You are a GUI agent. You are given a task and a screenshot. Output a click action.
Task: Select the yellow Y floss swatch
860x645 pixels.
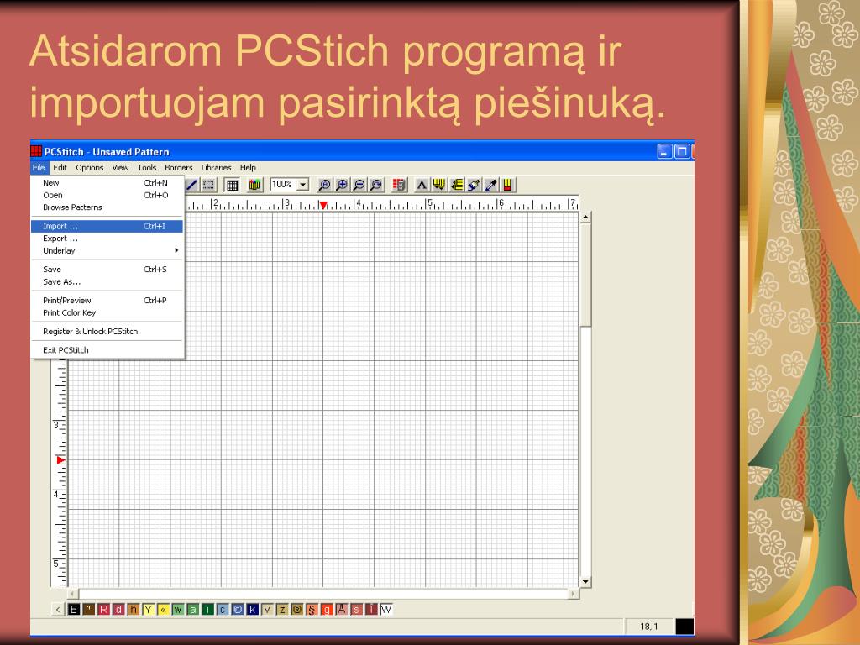coord(148,610)
